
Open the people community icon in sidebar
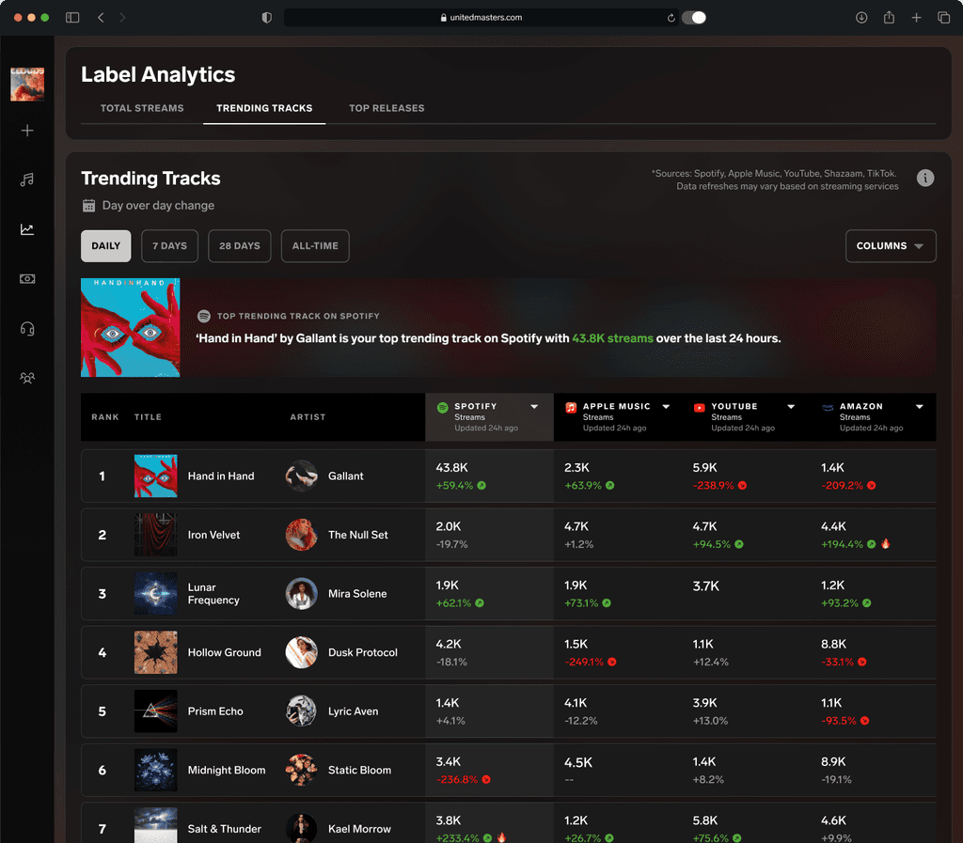click(27, 378)
